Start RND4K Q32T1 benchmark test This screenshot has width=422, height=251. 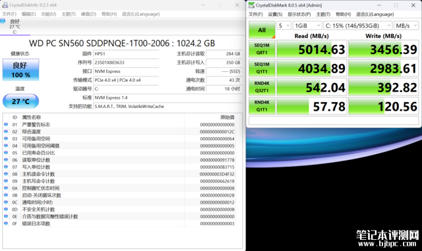262,87
